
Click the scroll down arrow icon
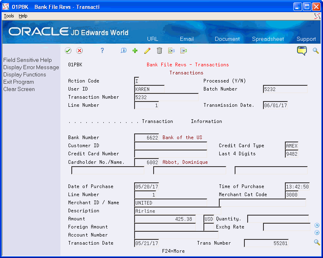pyautogui.click(x=317, y=233)
